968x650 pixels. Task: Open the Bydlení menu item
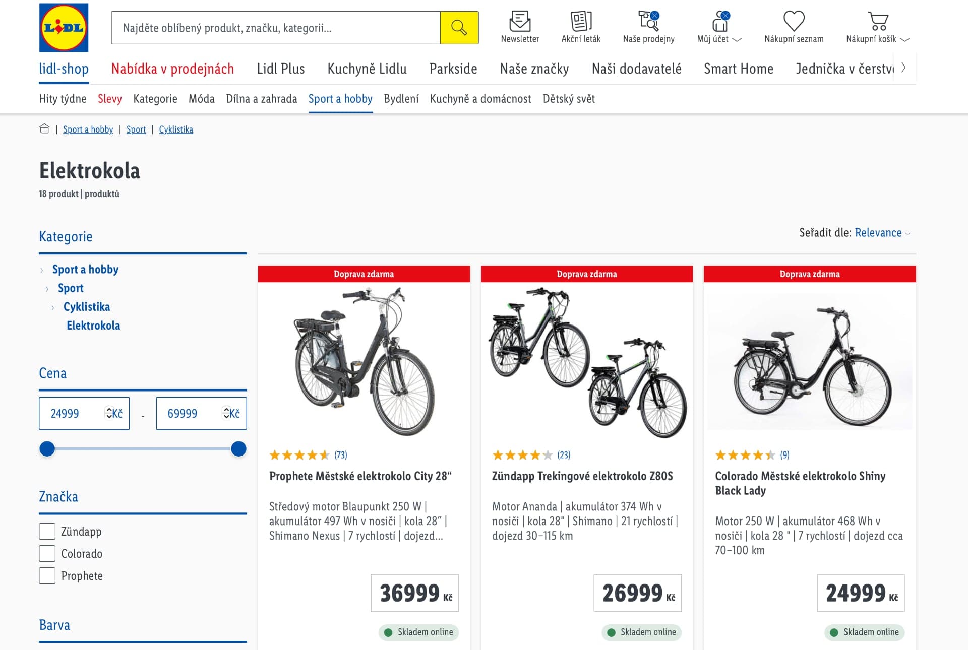(401, 99)
